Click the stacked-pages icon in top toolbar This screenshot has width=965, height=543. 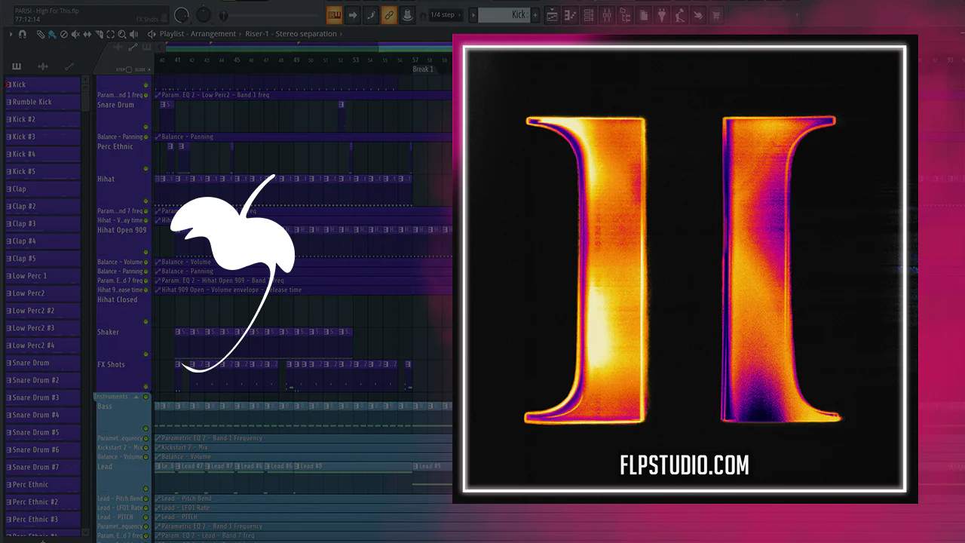(x=643, y=14)
